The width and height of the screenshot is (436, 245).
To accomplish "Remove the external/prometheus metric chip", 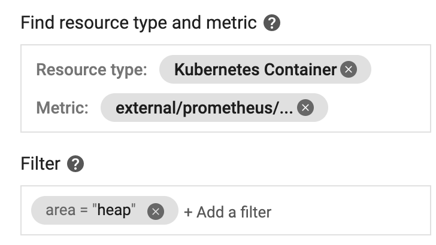I will click(x=305, y=108).
